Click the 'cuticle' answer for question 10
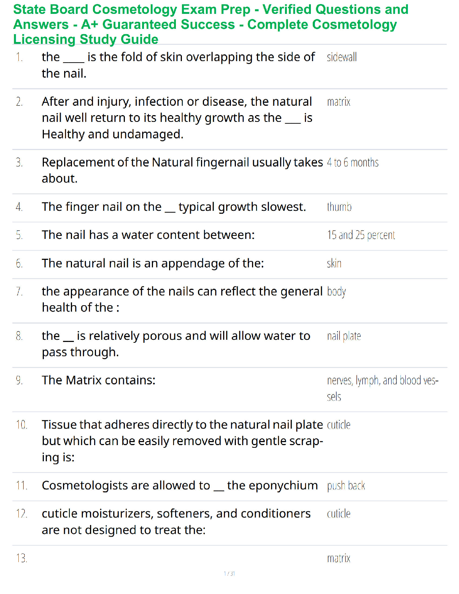459x594 pixels. point(339,425)
